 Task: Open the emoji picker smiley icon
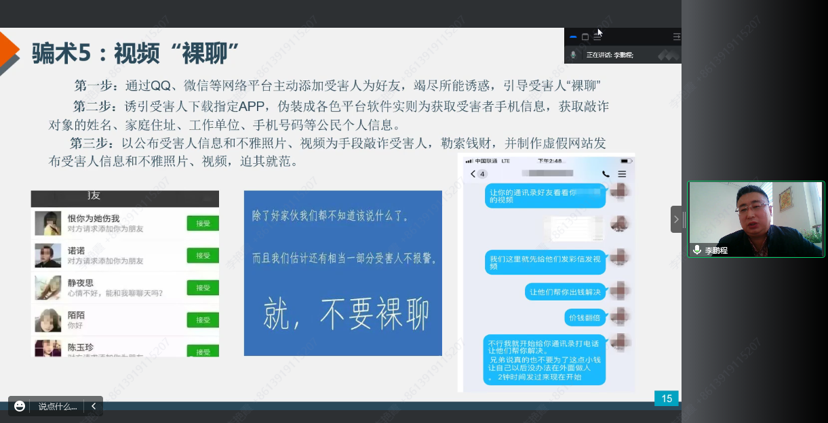tap(20, 406)
